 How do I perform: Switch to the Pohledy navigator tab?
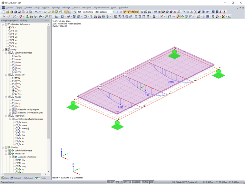[28, 178]
